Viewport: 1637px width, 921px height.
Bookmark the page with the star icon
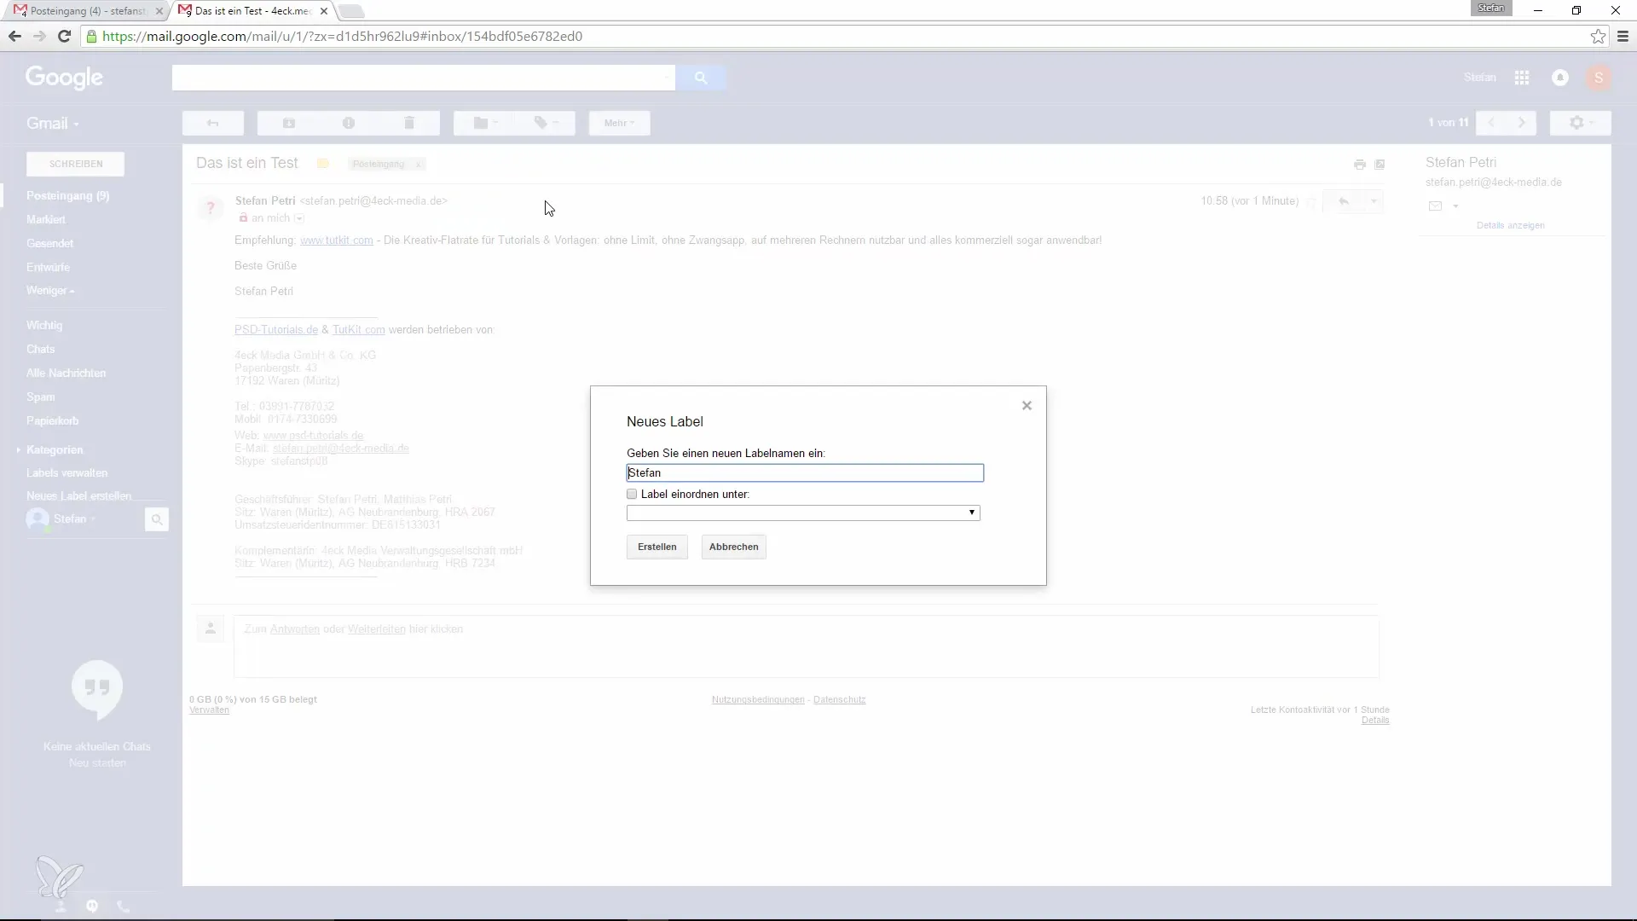coord(1598,36)
